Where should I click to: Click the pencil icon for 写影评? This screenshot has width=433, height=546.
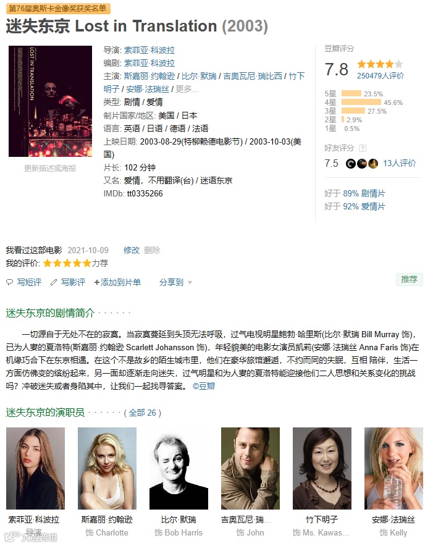(x=54, y=282)
